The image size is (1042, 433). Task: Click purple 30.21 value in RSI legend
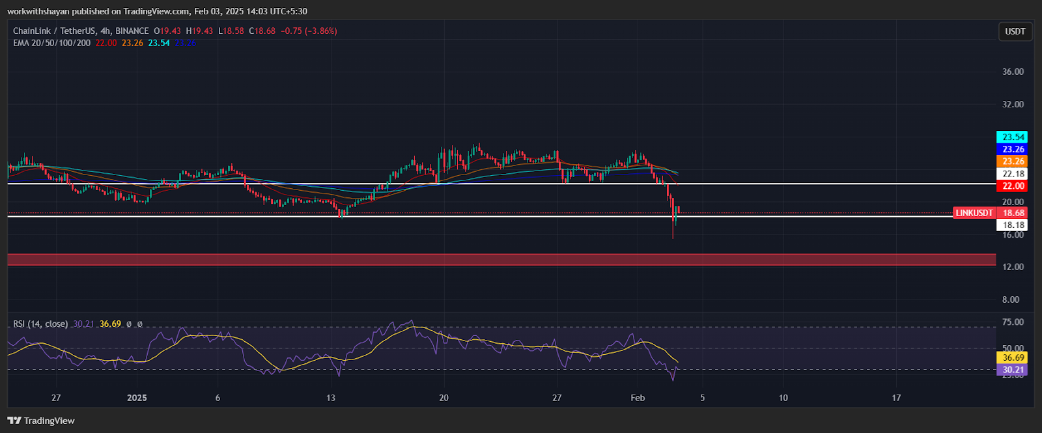[x=83, y=324]
